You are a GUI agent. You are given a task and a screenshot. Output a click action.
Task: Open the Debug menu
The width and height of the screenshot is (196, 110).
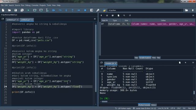28,5
